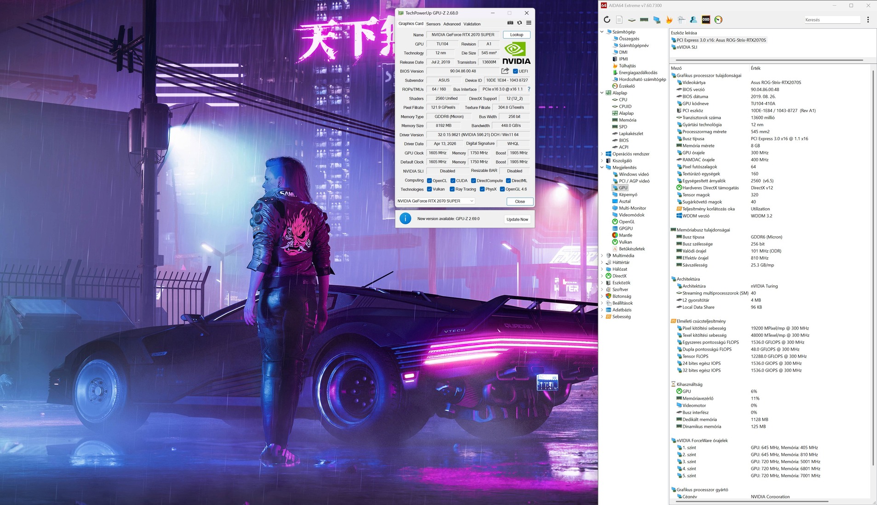
Task: Toggle the OpenGL 4.6 checkbox
Action: (x=502, y=189)
